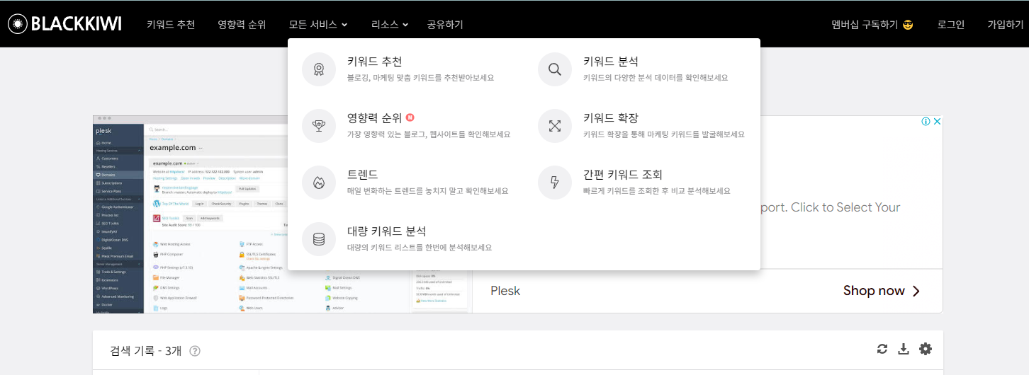The image size is (1029, 375).
Task: Open 영향력 순위 in the top navigation
Action: (x=242, y=24)
